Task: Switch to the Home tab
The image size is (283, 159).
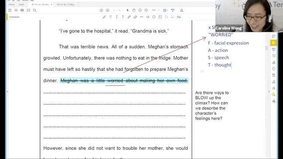Action: tap(11, 4)
